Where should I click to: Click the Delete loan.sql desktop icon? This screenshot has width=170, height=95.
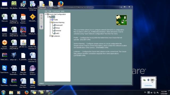(x=32, y=83)
